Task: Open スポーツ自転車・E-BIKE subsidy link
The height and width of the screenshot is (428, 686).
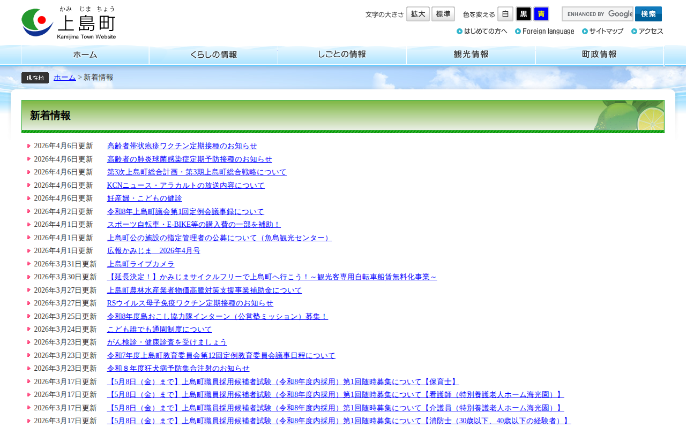Action: (194, 225)
